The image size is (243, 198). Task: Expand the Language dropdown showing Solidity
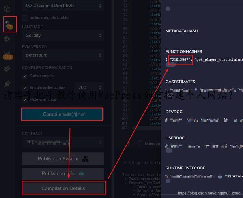(63, 35)
